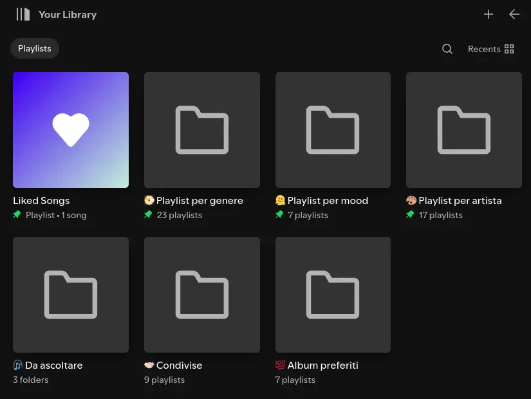This screenshot has height=399, width=531.
Task: Click the Playlist per genere title text
Action: [200, 201]
